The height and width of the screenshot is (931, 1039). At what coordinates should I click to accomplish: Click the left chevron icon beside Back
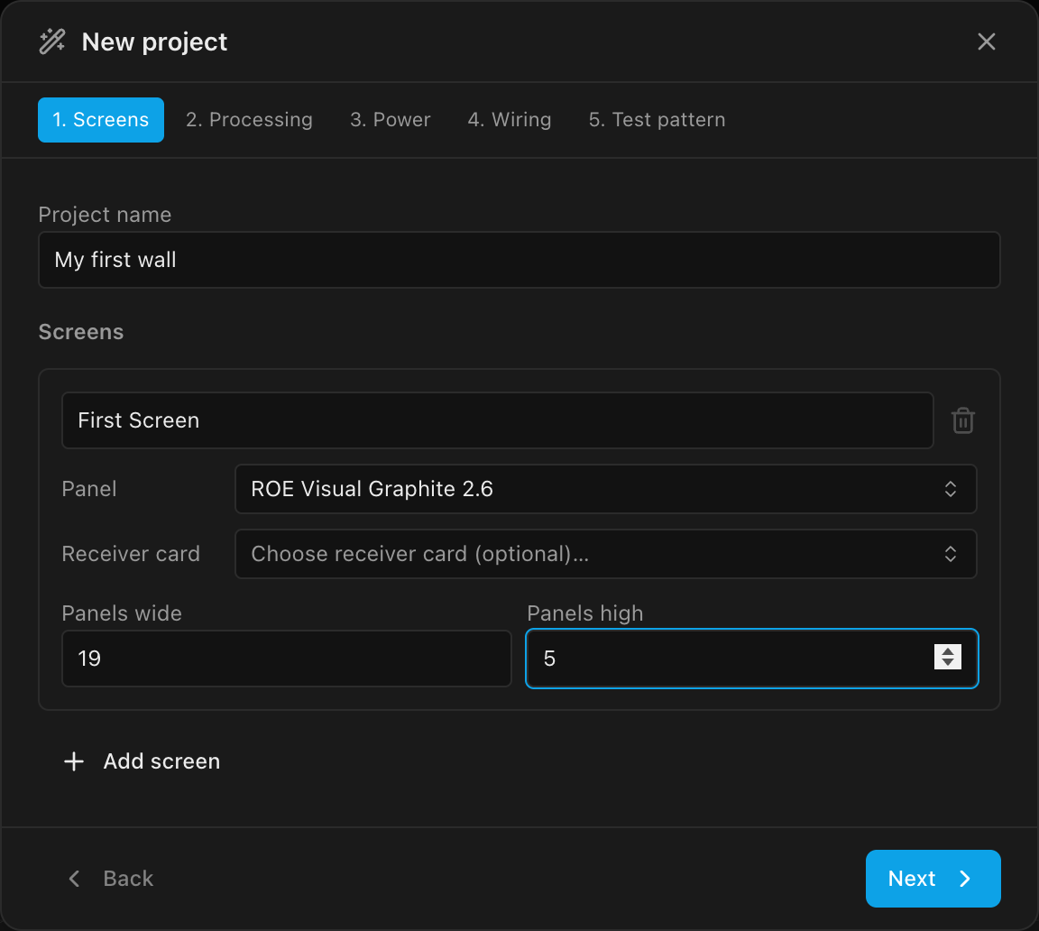74,879
